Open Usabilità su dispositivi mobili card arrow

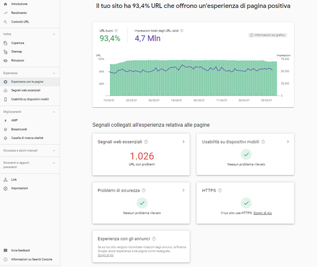[288, 142]
